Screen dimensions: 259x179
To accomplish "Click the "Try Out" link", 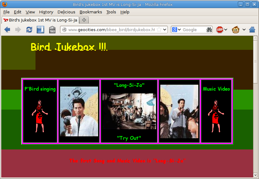I will click(x=129, y=138).
